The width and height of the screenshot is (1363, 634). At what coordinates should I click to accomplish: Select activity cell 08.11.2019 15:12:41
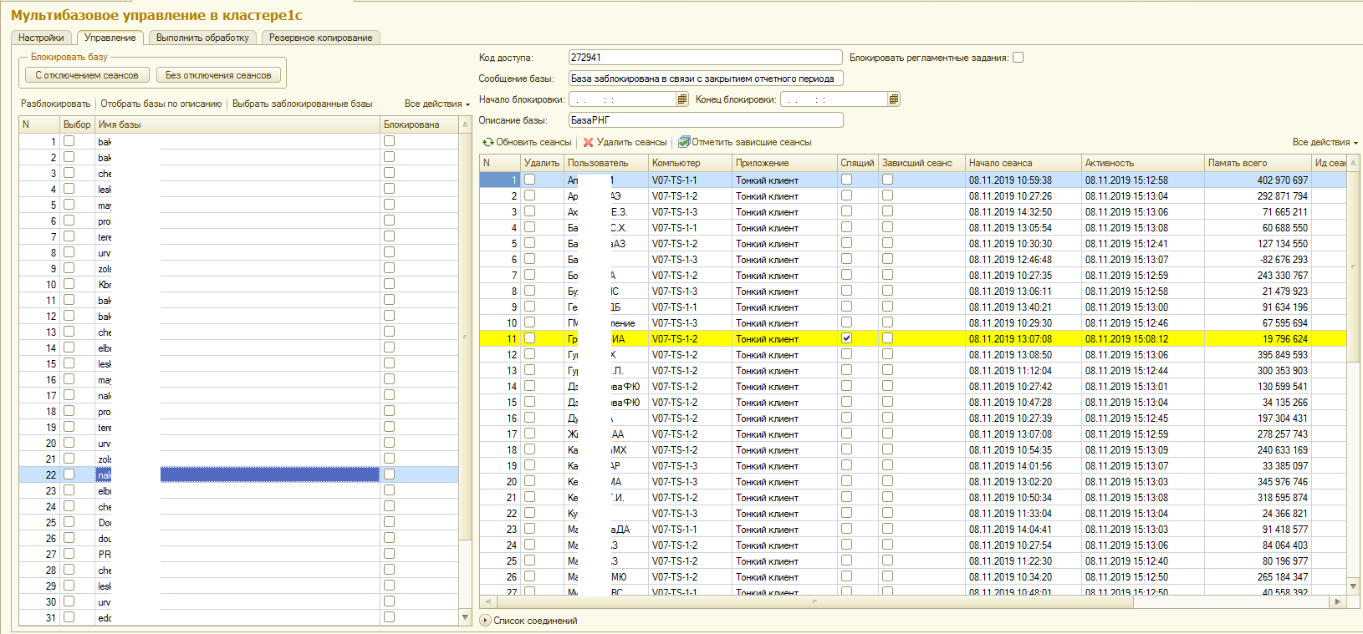pyautogui.click(x=1143, y=243)
